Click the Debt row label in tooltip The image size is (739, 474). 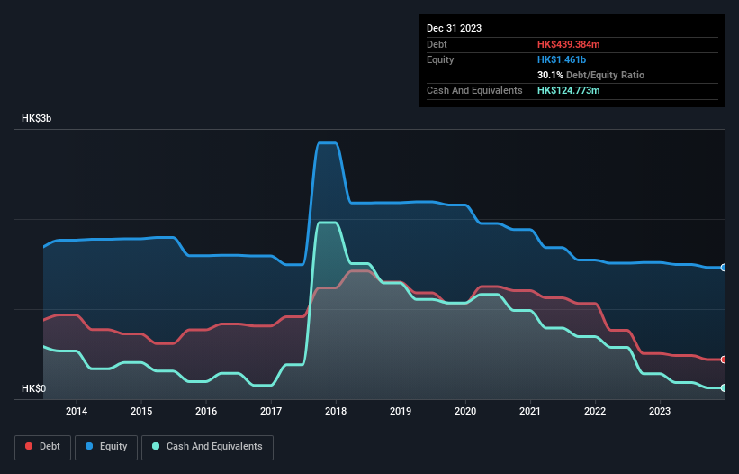(x=437, y=44)
